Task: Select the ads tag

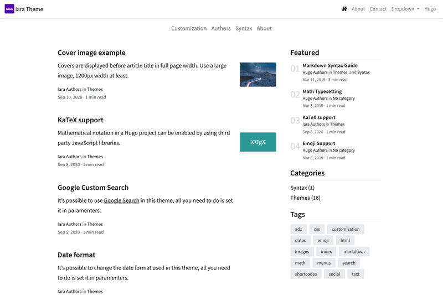Action: point(298,229)
